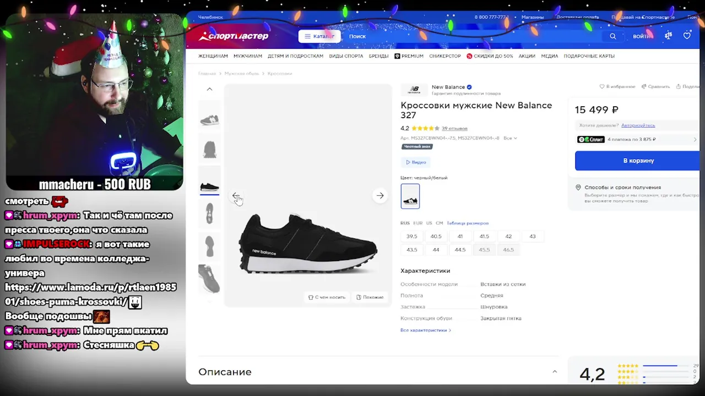This screenshot has height=396, width=705.
Task: Select size 42
Action: [x=508, y=237]
